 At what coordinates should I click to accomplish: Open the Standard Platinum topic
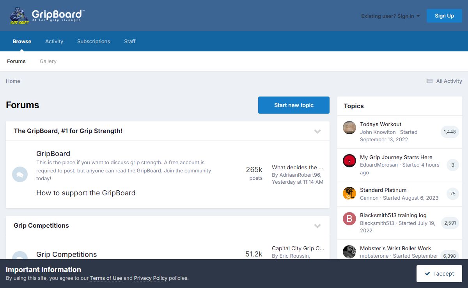[383, 190]
